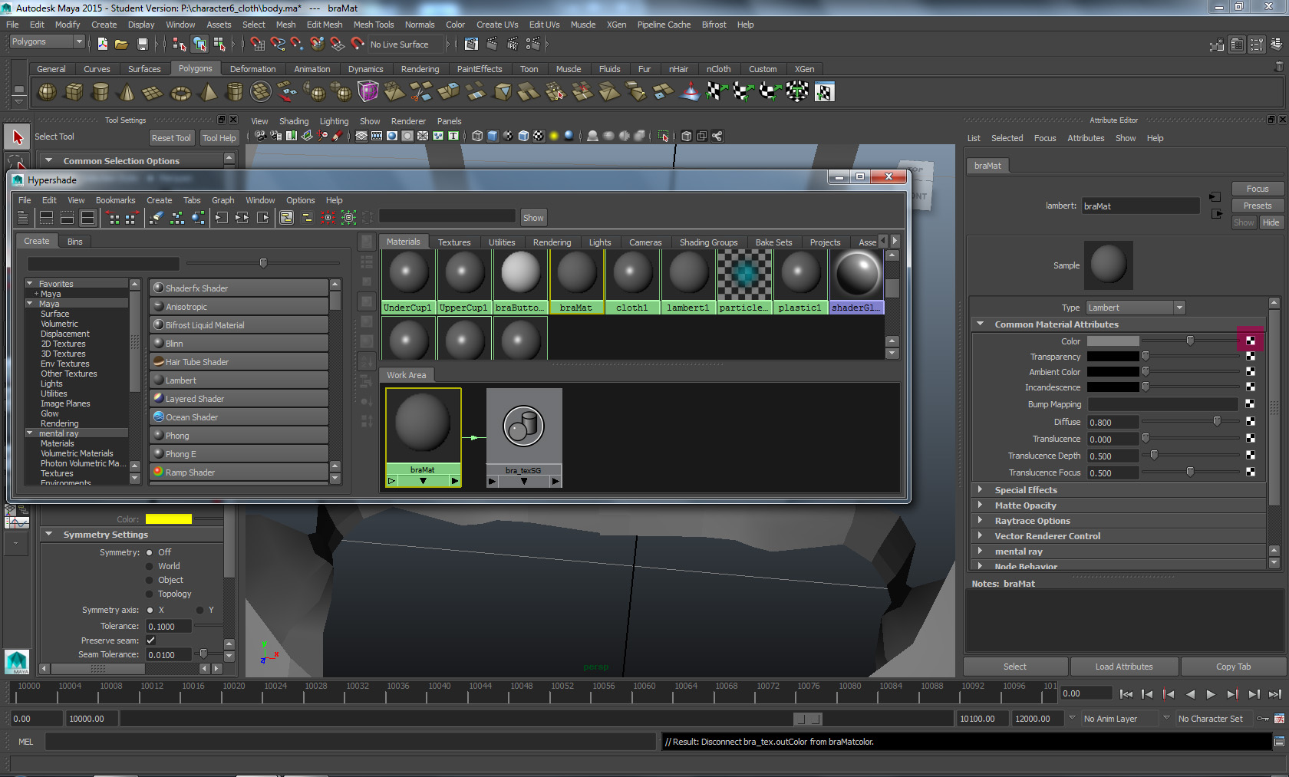
Task: Click the go to input connection icon
Action: click(1215, 197)
